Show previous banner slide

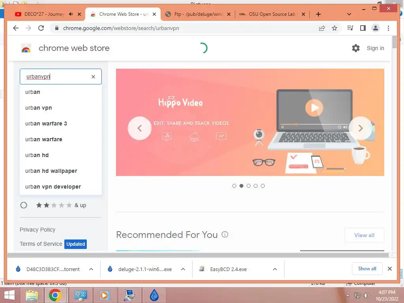[139, 128]
